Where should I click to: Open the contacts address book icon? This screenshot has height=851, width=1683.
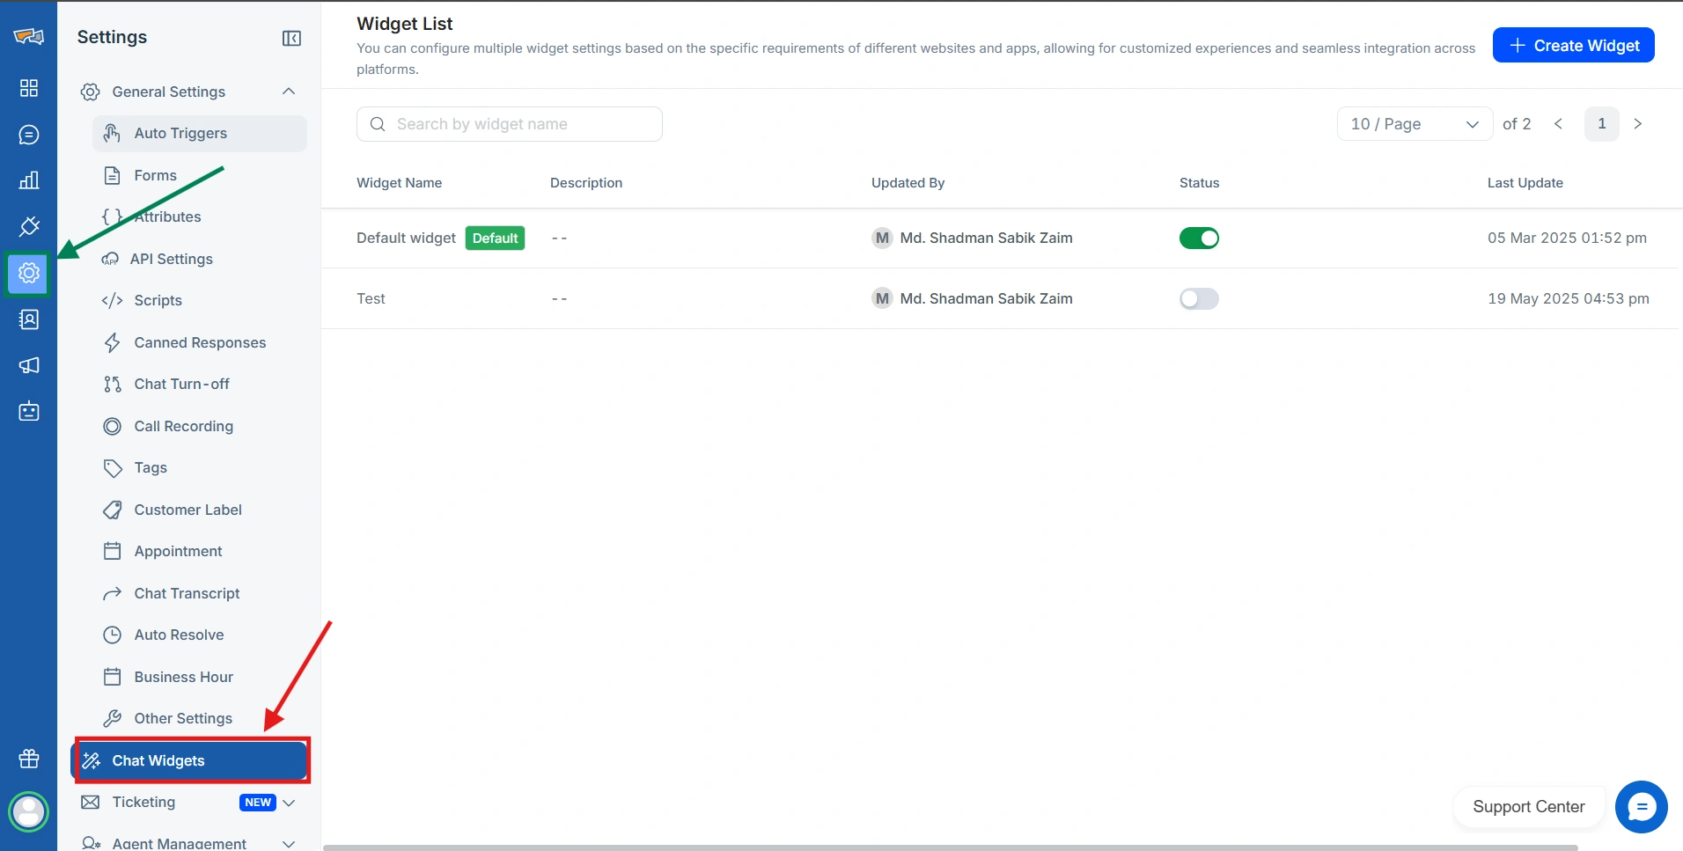point(29,319)
